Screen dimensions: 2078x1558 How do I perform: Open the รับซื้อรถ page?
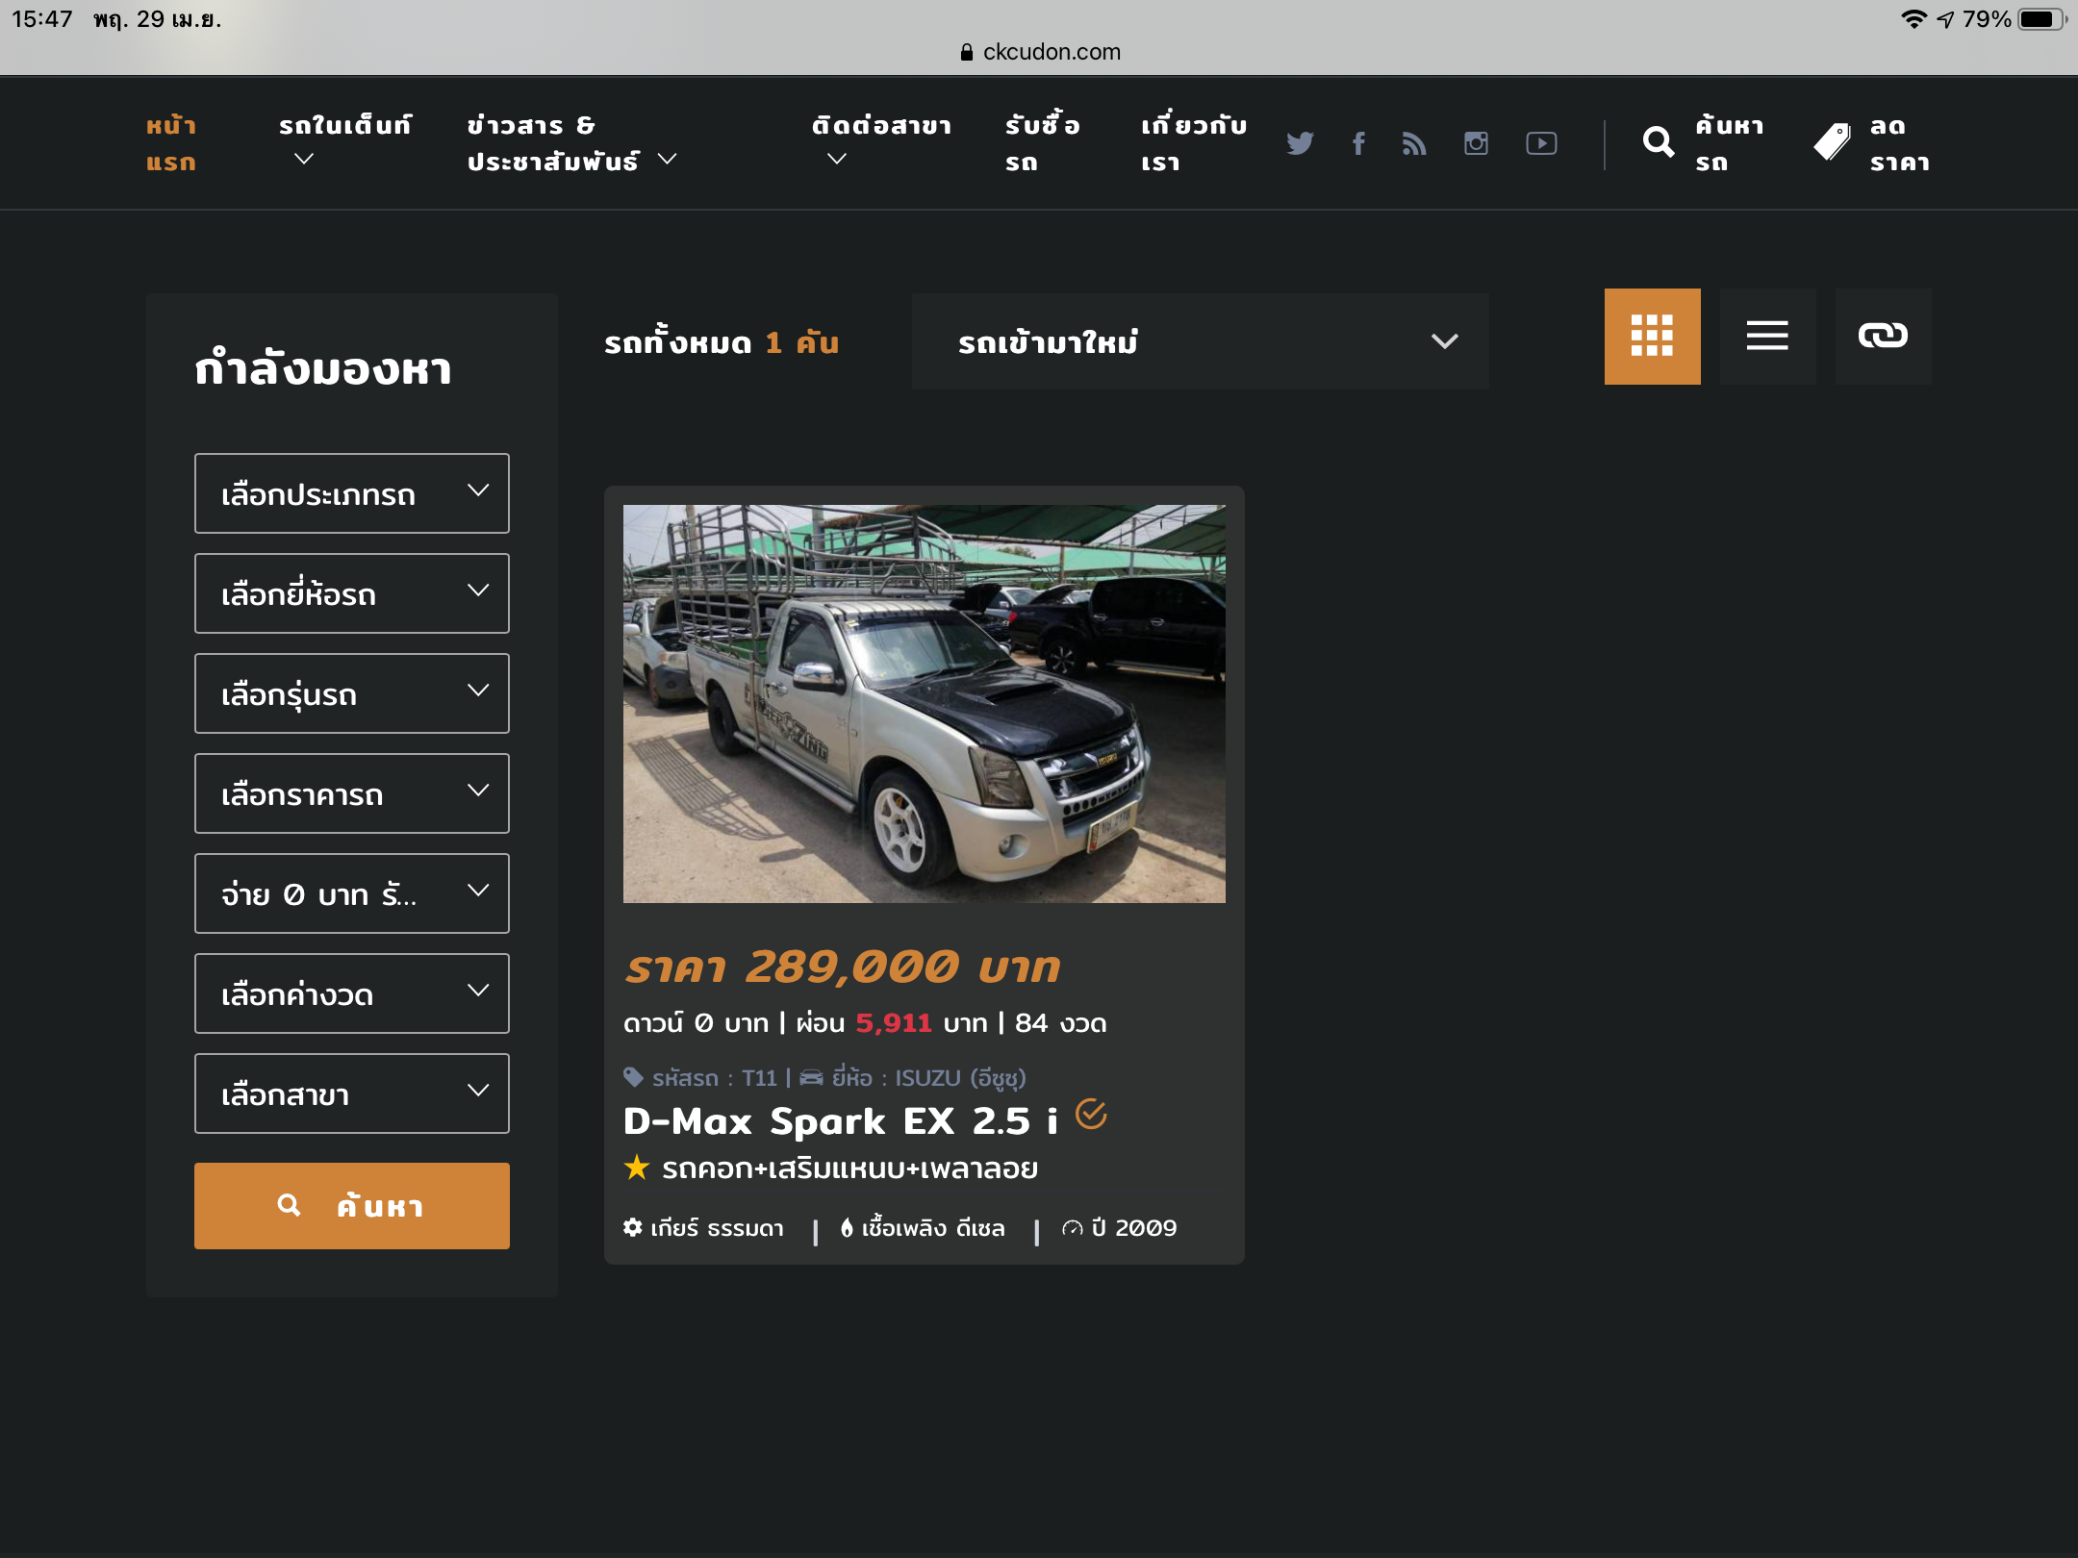pyautogui.click(x=1043, y=143)
